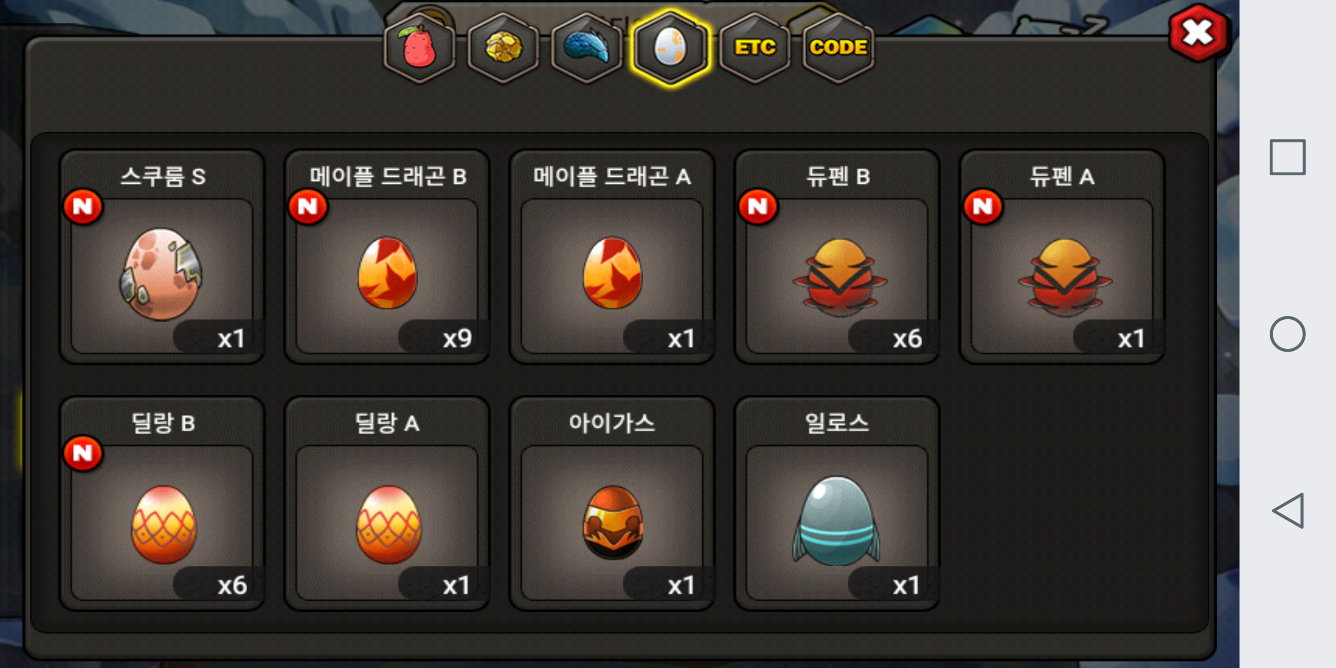This screenshot has width=1336, height=668.
Task: Select the 딜랑 B egg
Action: (162, 503)
